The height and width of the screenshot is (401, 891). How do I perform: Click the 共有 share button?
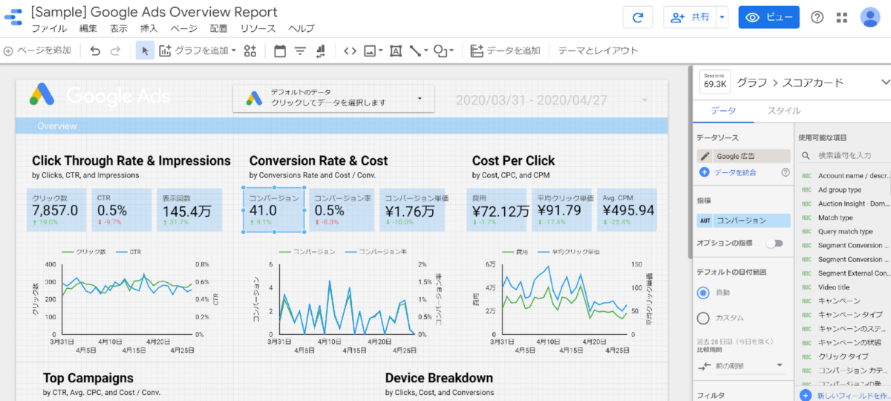689,18
